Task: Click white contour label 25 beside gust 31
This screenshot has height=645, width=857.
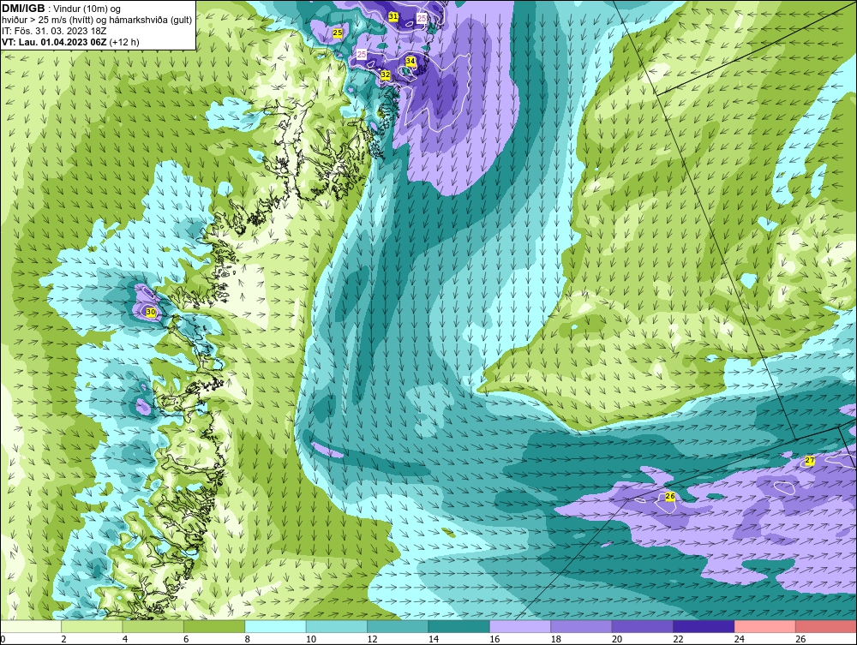Action: coord(422,19)
